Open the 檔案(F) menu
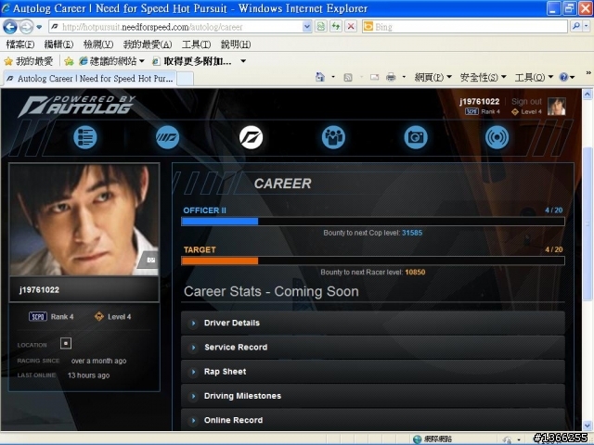Viewport: 594px width, 445px height. click(20, 44)
